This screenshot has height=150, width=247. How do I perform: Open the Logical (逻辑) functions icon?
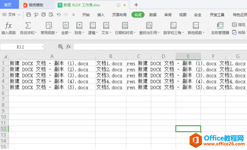pyautogui.click(x=92, y=25)
